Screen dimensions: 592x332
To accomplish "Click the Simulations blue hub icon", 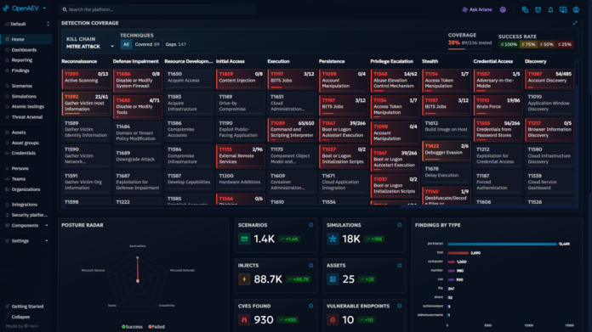I will (333, 239).
